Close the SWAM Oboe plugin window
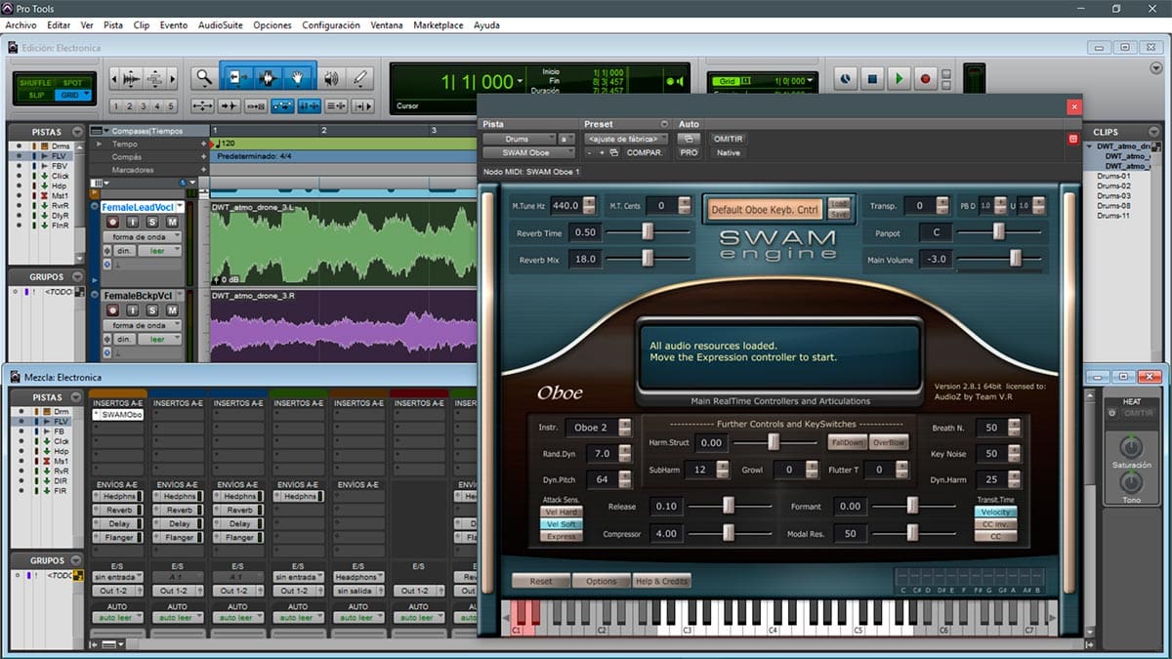Viewport: 1172px width, 659px height. [1074, 106]
